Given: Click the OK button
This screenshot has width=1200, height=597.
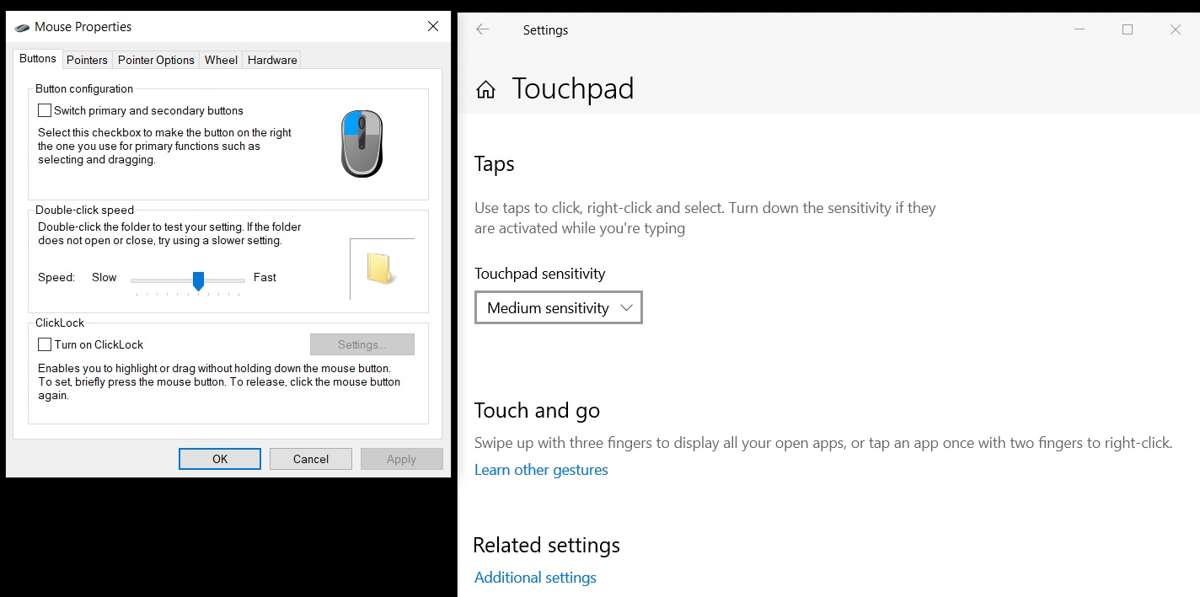Looking at the screenshot, I should [220, 459].
